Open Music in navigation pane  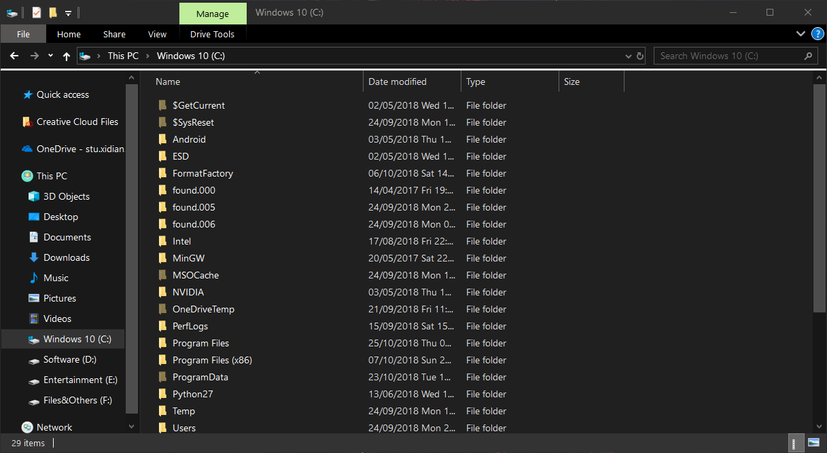pyautogui.click(x=56, y=278)
